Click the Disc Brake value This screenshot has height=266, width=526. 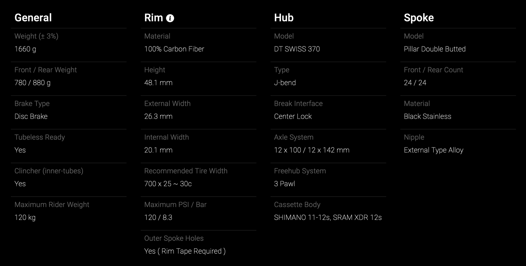pyautogui.click(x=31, y=116)
